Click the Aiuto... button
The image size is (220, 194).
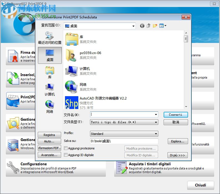49,141
